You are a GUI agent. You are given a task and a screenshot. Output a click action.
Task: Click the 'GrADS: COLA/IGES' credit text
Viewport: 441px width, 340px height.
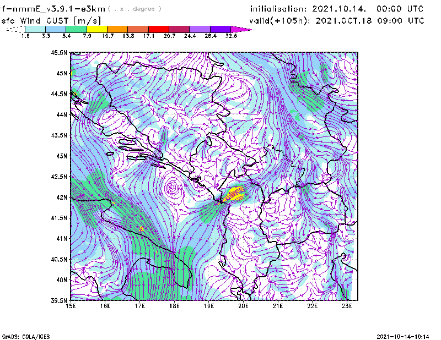click(26, 337)
